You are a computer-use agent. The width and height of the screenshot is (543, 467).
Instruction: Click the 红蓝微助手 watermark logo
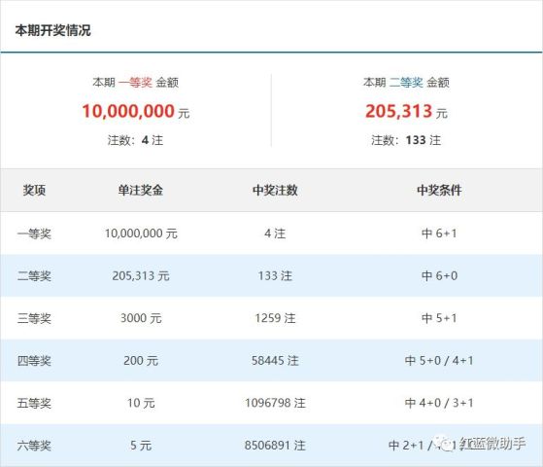click(482, 444)
